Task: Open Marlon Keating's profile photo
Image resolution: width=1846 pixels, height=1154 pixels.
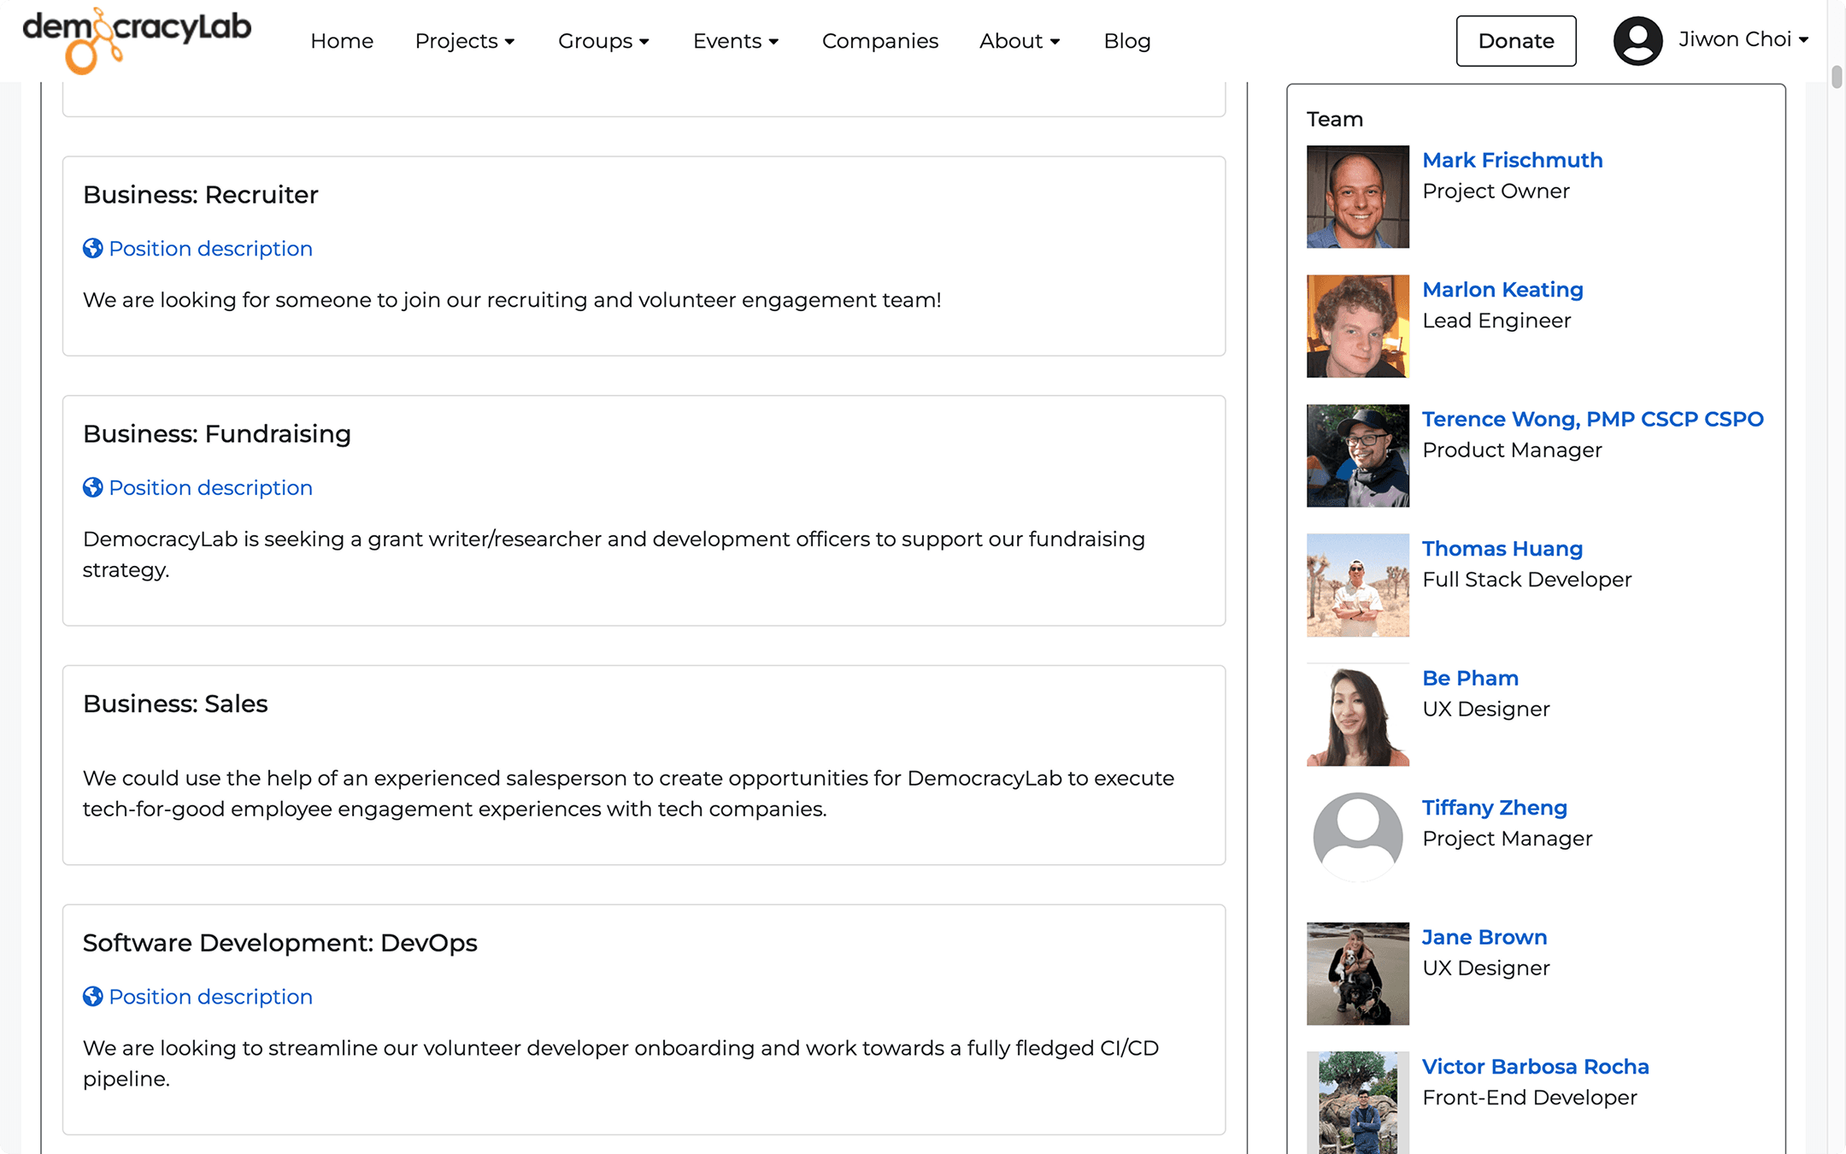Action: pos(1357,326)
